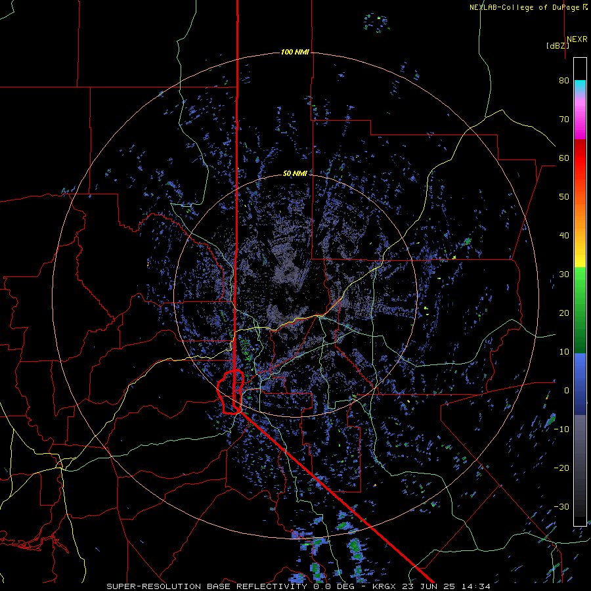The width and height of the screenshot is (591, 591).
Task: Click the 0 value on dBZ scale
Action: pos(567,391)
